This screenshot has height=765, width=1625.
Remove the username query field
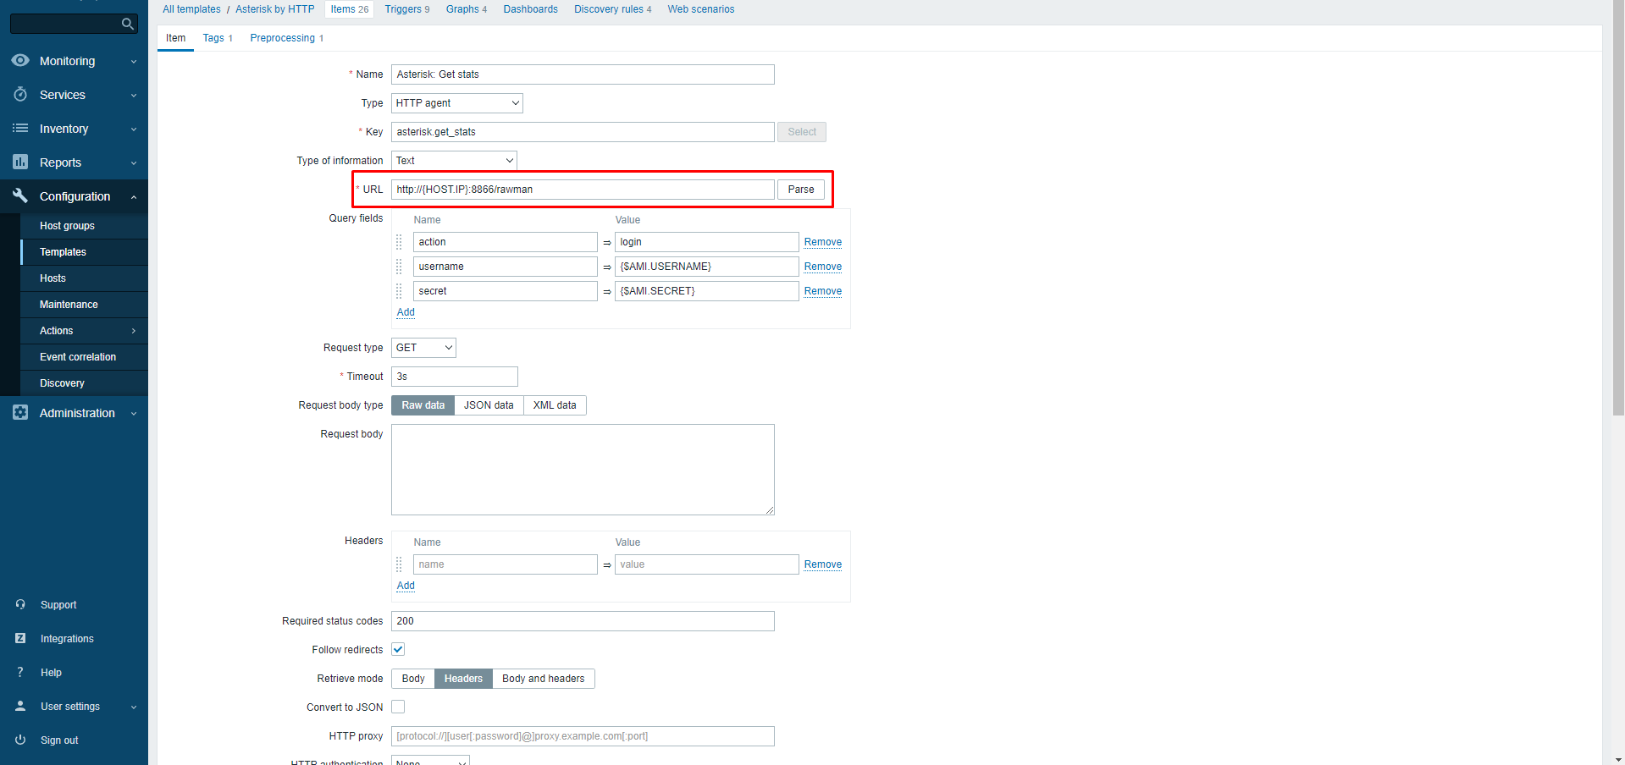(823, 267)
